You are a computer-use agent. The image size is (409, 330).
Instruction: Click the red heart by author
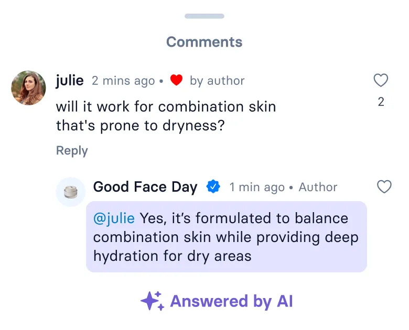pos(176,80)
